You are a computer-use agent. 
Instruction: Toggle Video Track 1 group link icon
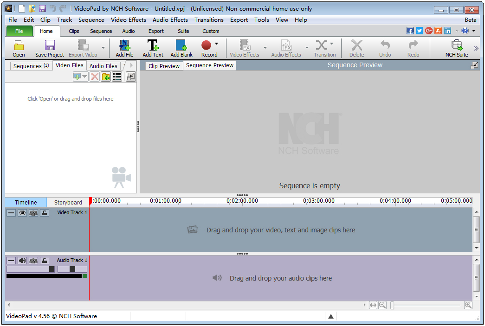coord(33,213)
